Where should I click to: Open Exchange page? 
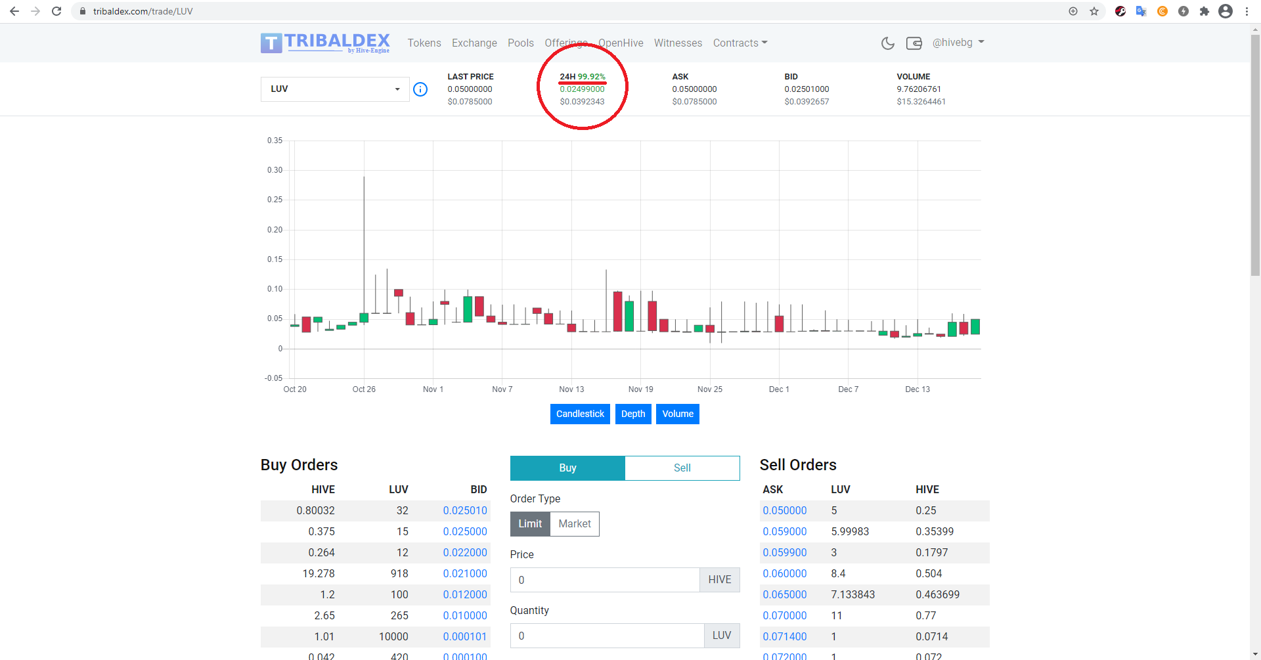[474, 43]
